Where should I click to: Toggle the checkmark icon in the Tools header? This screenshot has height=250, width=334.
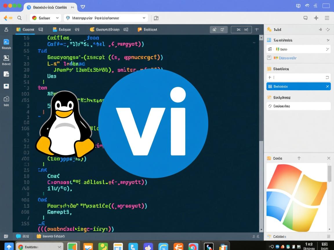pyautogui.click(x=328, y=29)
